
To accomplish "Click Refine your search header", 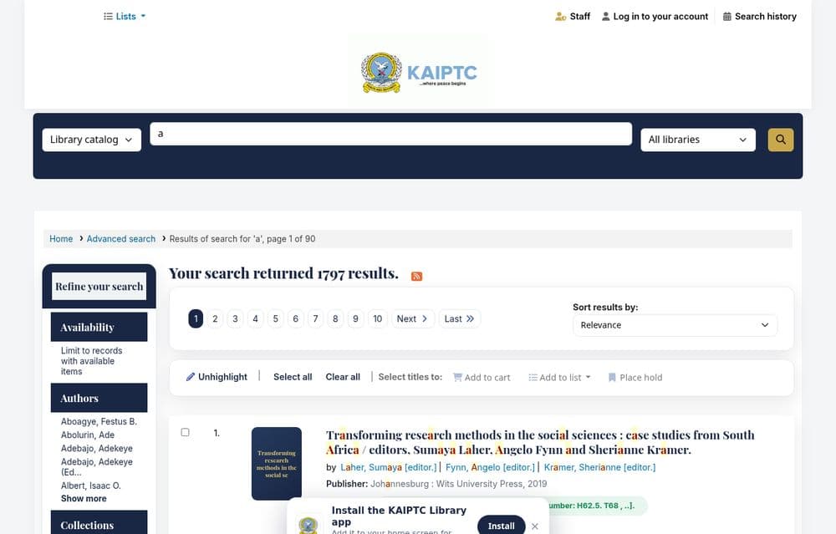I will click(99, 286).
